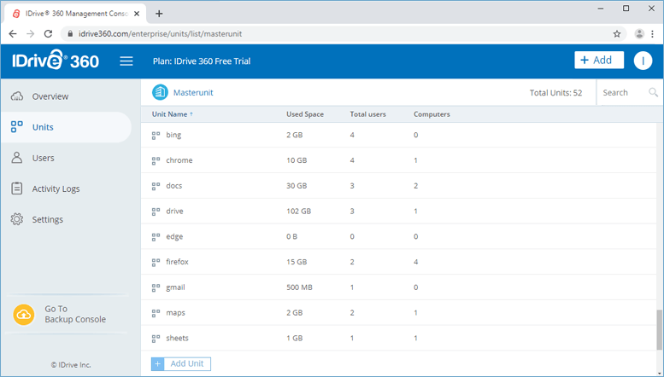Image resolution: width=664 pixels, height=377 pixels.
Task: Open the chrome unit
Action: 179,160
